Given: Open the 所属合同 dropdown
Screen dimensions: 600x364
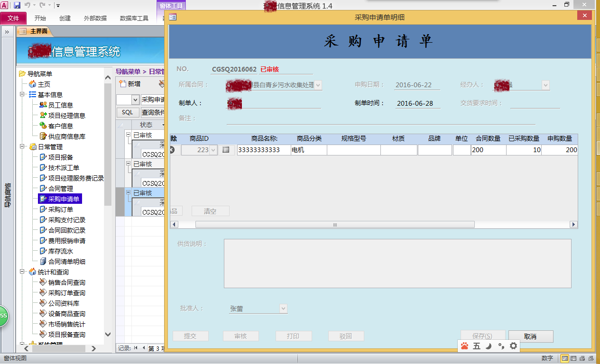Looking at the screenshot, I should [318, 85].
